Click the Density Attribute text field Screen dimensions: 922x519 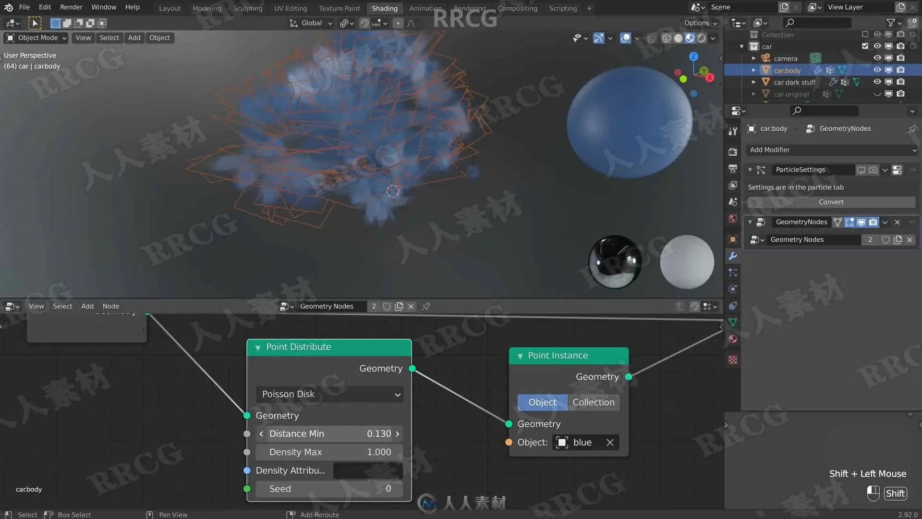click(x=367, y=471)
